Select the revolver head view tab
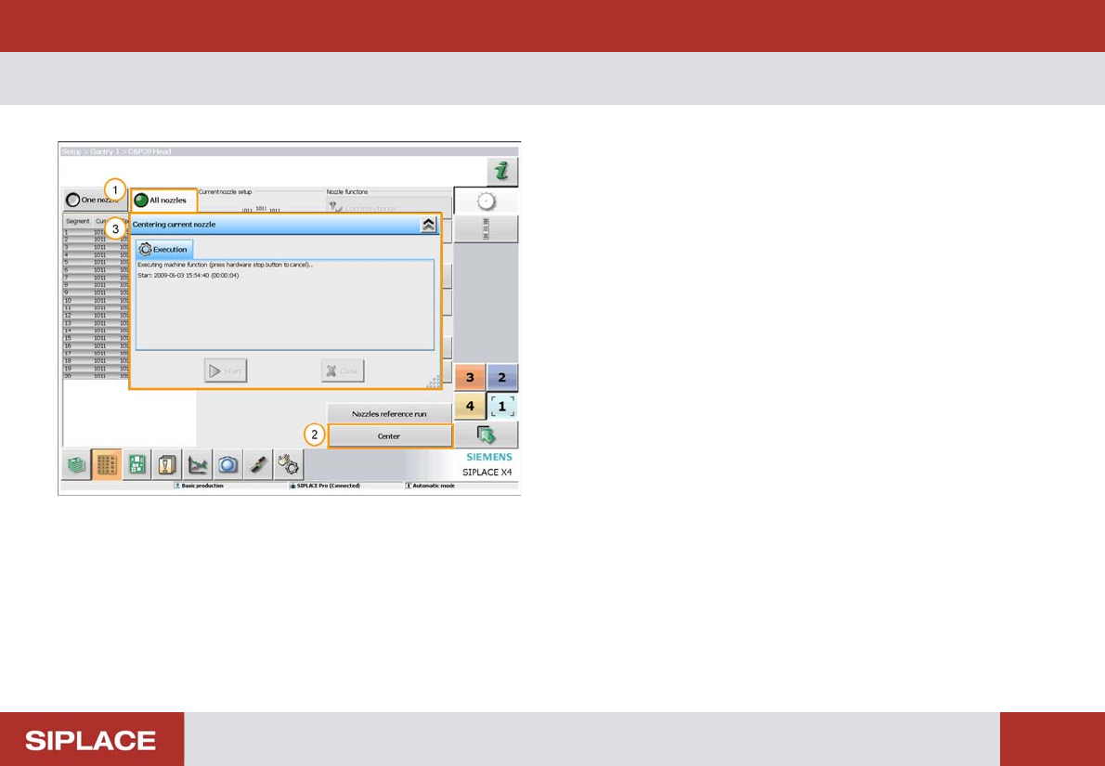This screenshot has height=766, width=1105. pyautogui.click(x=487, y=201)
